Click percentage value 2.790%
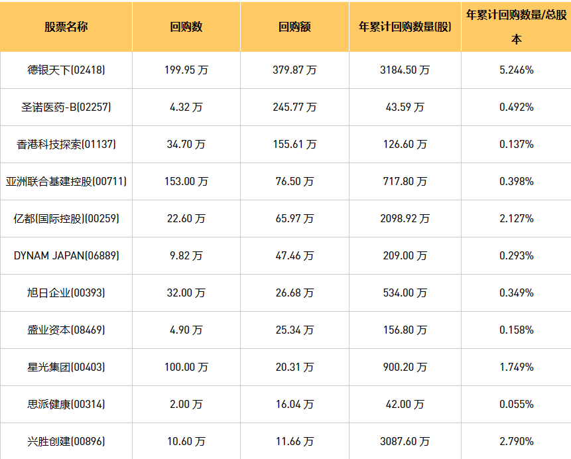This screenshot has height=459, width=571. point(517,442)
